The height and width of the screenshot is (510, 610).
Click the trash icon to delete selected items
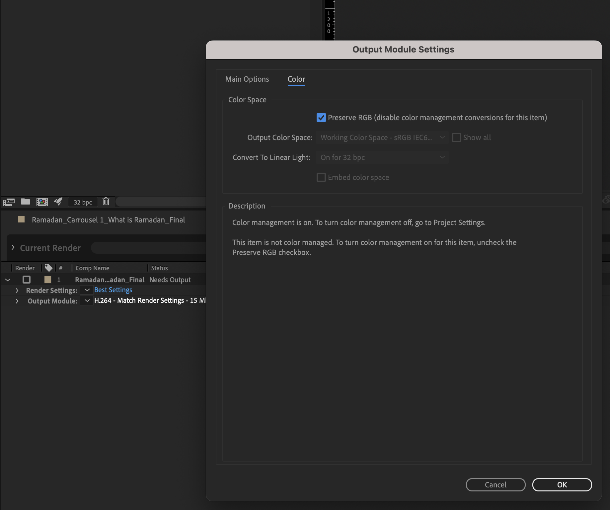(x=106, y=202)
